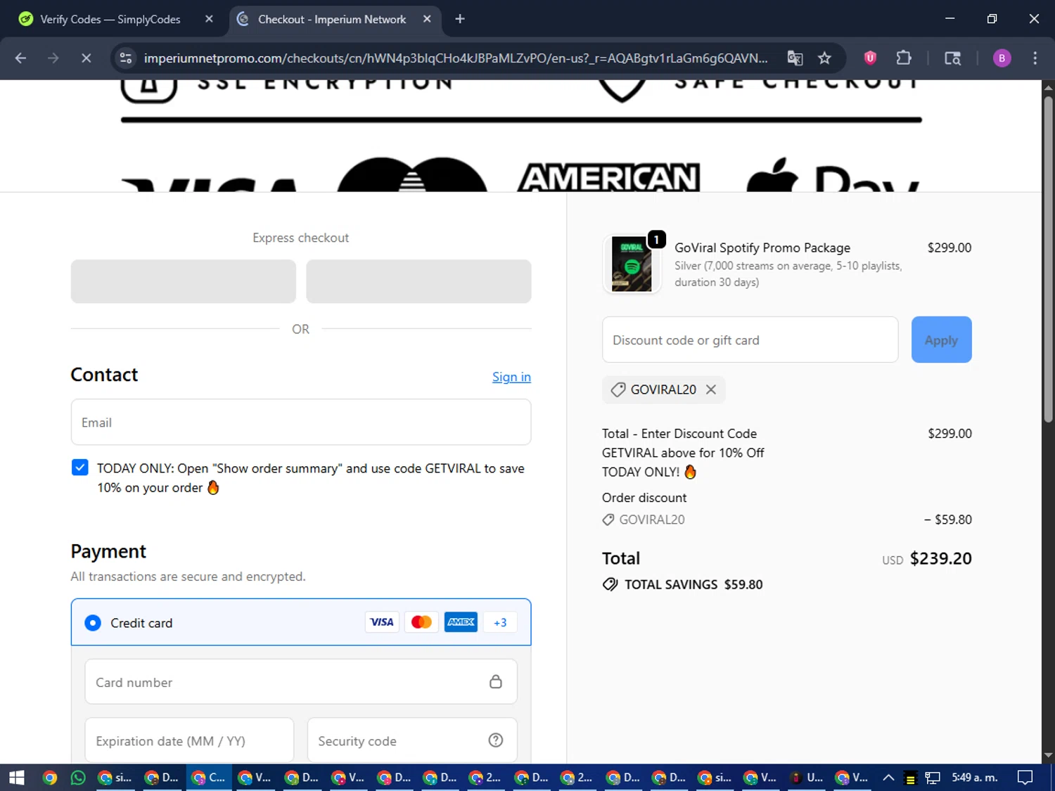
Task: Uncheck the TODAY ONLY GETVIRAL offer checkbox
Action: click(x=80, y=468)
